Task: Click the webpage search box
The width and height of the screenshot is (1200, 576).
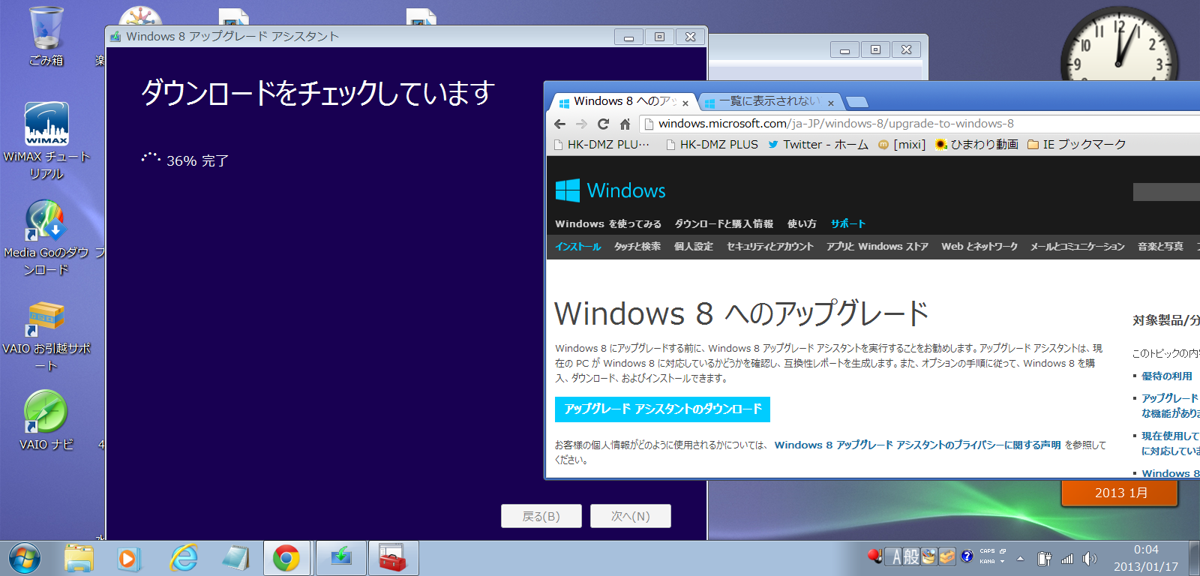Action: pos(1166,192)
